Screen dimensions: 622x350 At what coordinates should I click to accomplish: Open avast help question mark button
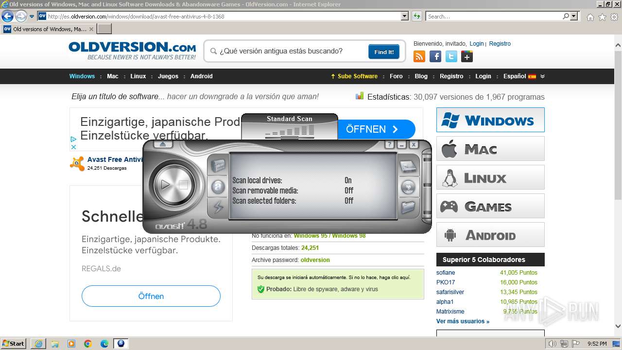pos(389,144)
